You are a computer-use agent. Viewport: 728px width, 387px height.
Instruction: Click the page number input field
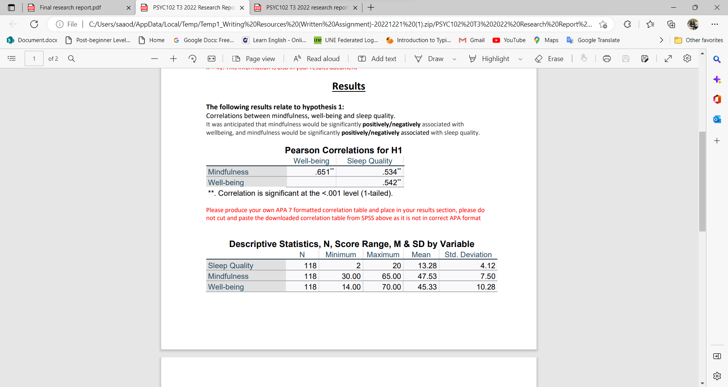(x=34, y=58)
